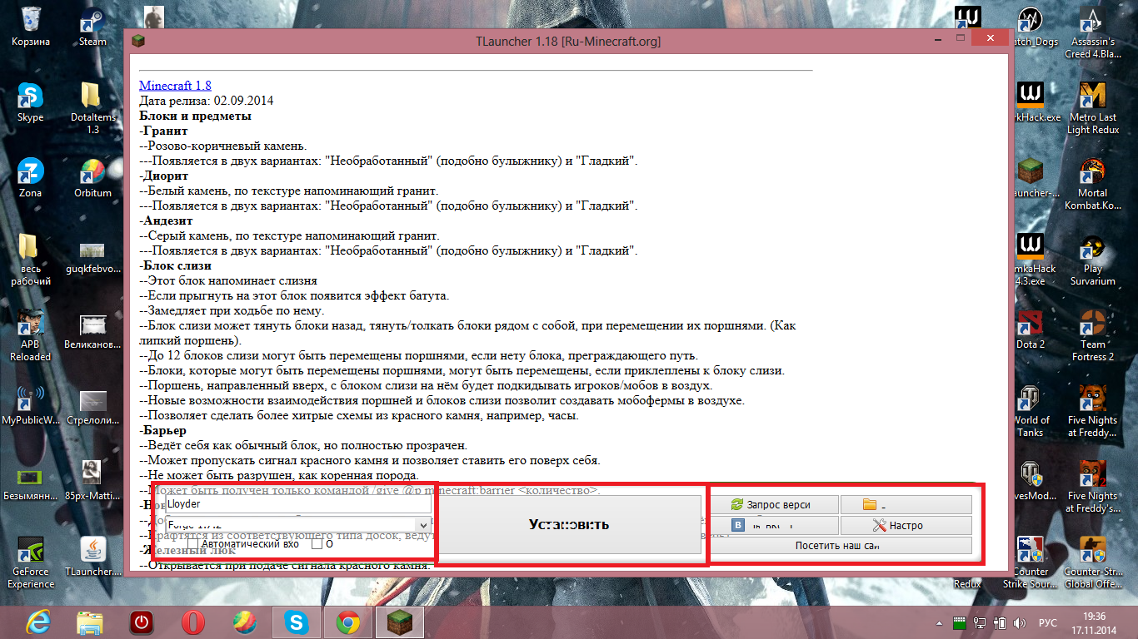This screenshot has height=639, width=1138.
Task: Open the game folder button
Action: point(906,504)
